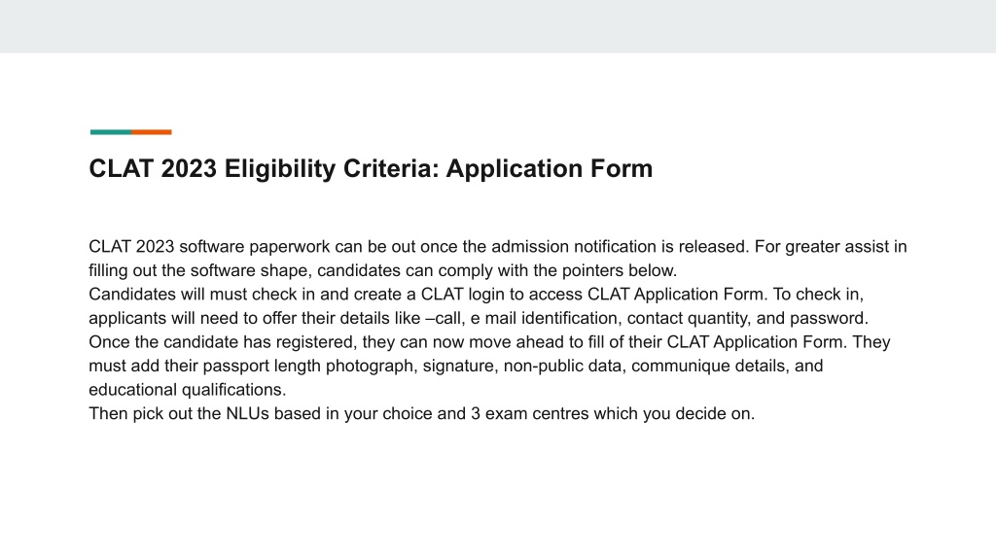Click the line starting "must add their passport length"
Viewport: 996px width, 560px height.
coord(455,366)
